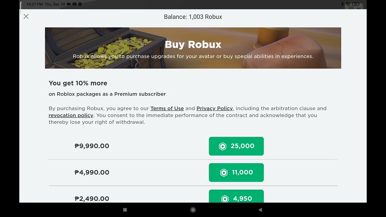Click the Buy Robux treasure chest banner

click(x=193, y=48)
